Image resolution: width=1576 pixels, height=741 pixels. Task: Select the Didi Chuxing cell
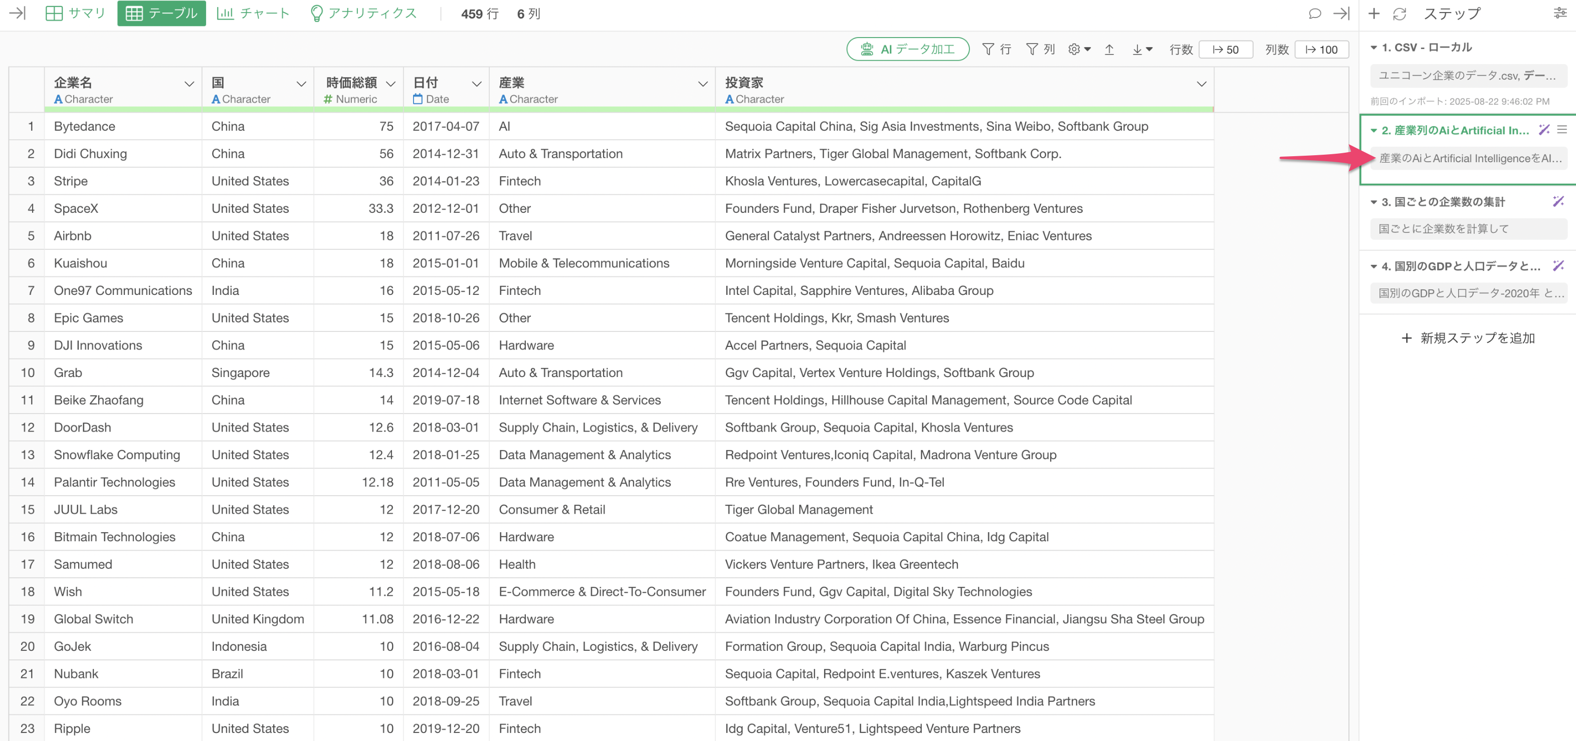click(x=123, y=154)
